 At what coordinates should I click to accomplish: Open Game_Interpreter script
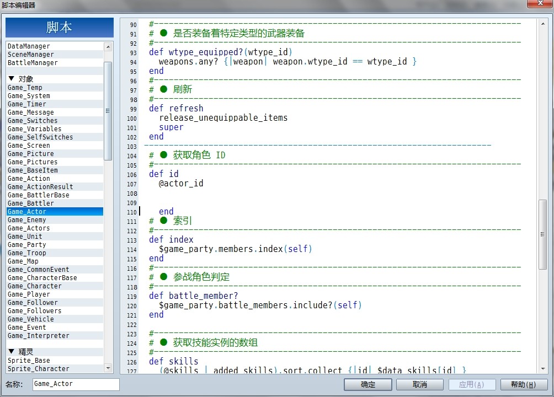[55, 336]
